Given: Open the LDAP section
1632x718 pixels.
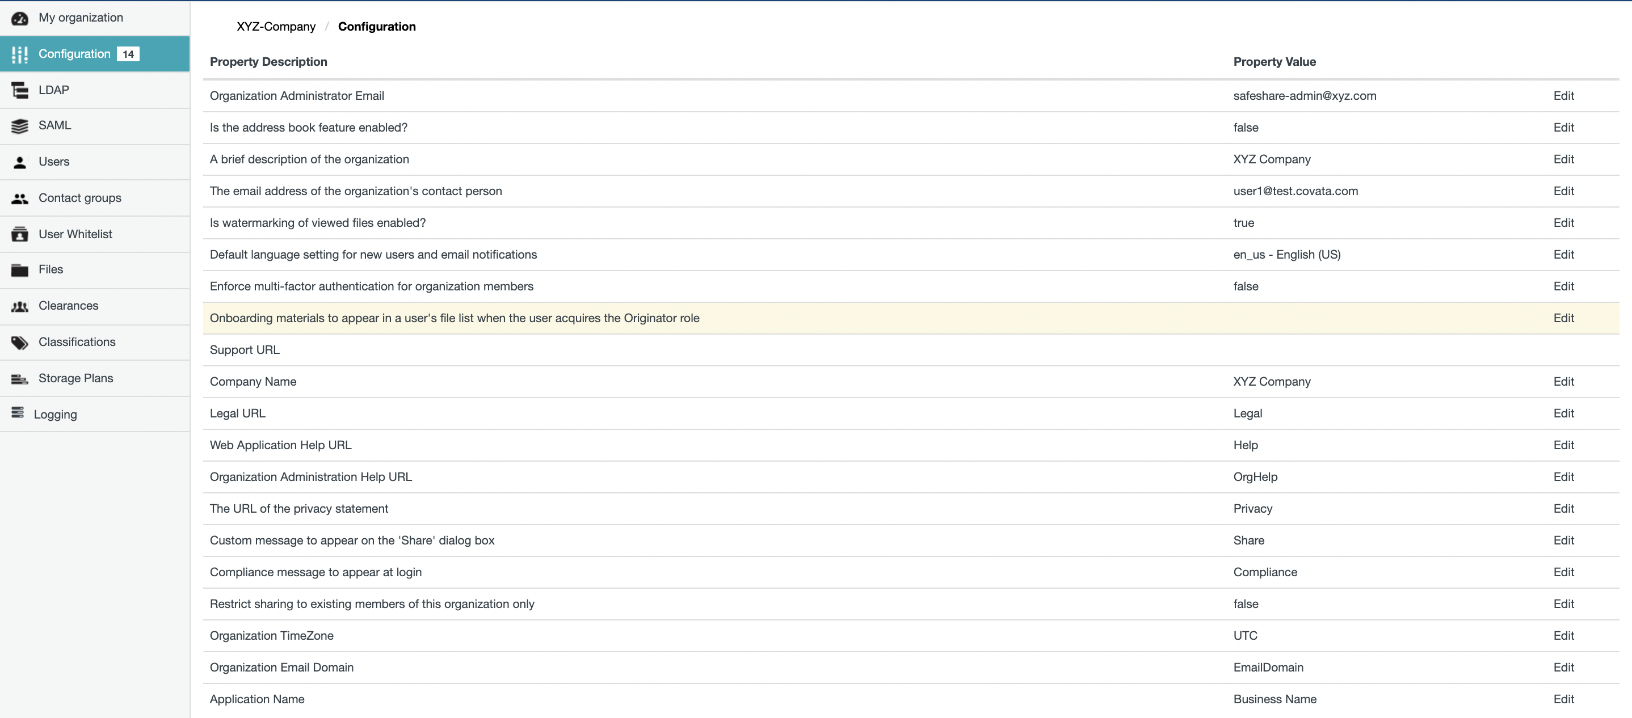Looking at the screenshot, I should 95,90.
